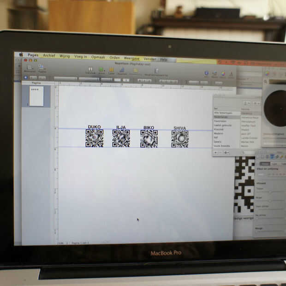Choose Marker Felt font family

coord(248,142)
